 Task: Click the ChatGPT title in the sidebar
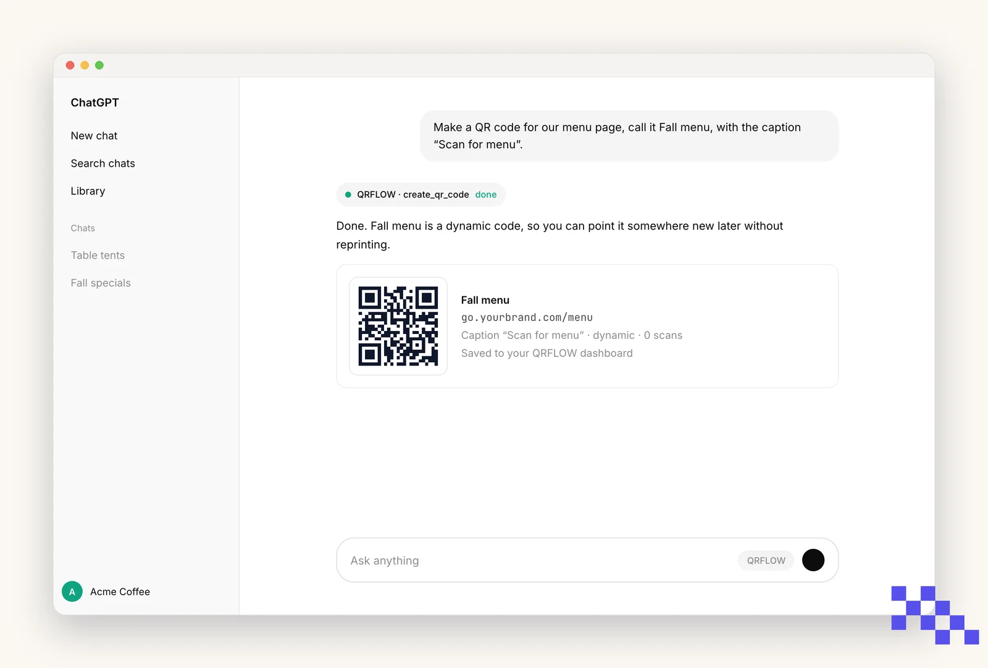(x=94, y=102)
